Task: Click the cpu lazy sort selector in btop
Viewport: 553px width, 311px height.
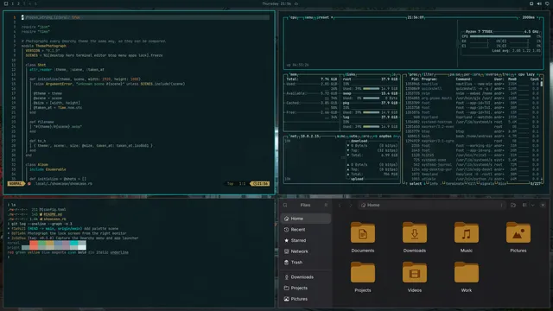Action: click(x=526, y=75)
